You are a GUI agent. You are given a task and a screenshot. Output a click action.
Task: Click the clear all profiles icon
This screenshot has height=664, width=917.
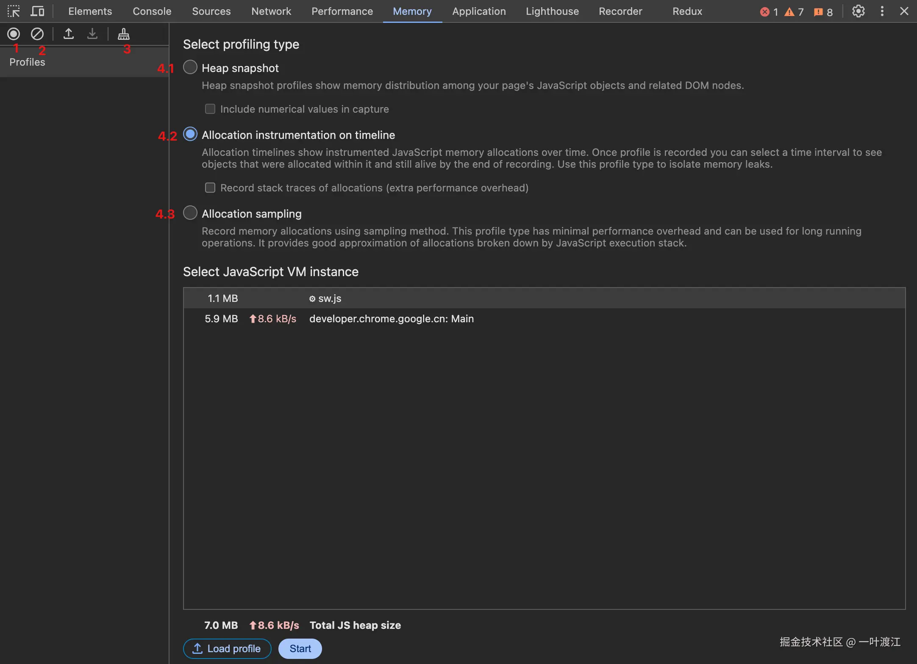tap(37, 34)
